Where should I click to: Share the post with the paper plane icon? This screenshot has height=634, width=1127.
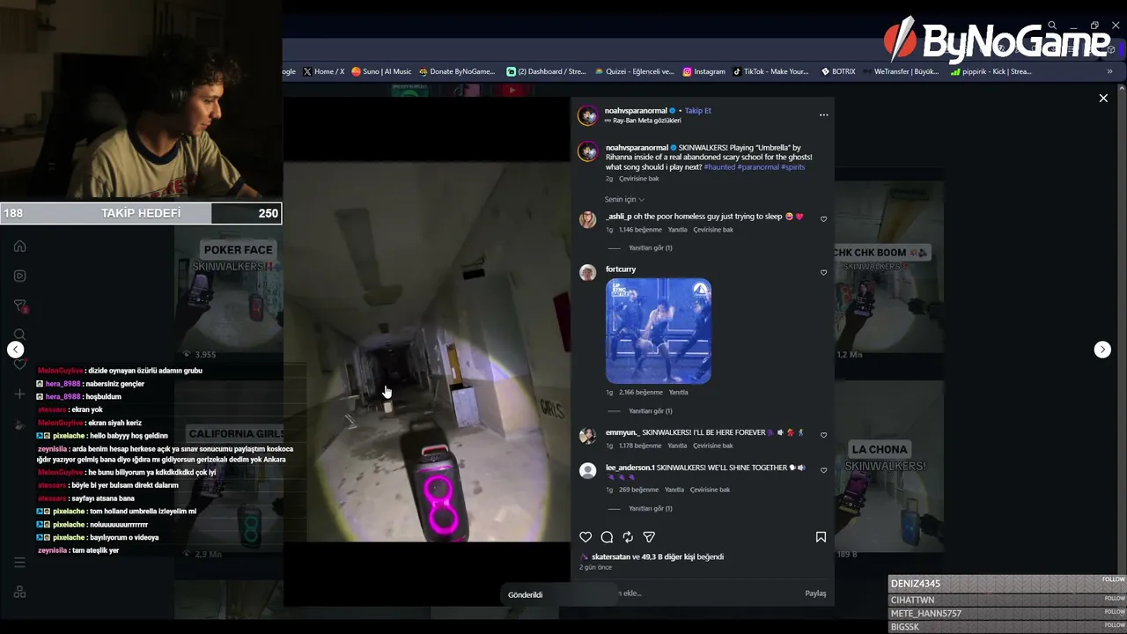click(649, 537)
